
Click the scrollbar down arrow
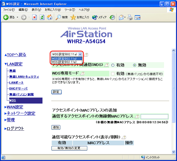(173, 152)
